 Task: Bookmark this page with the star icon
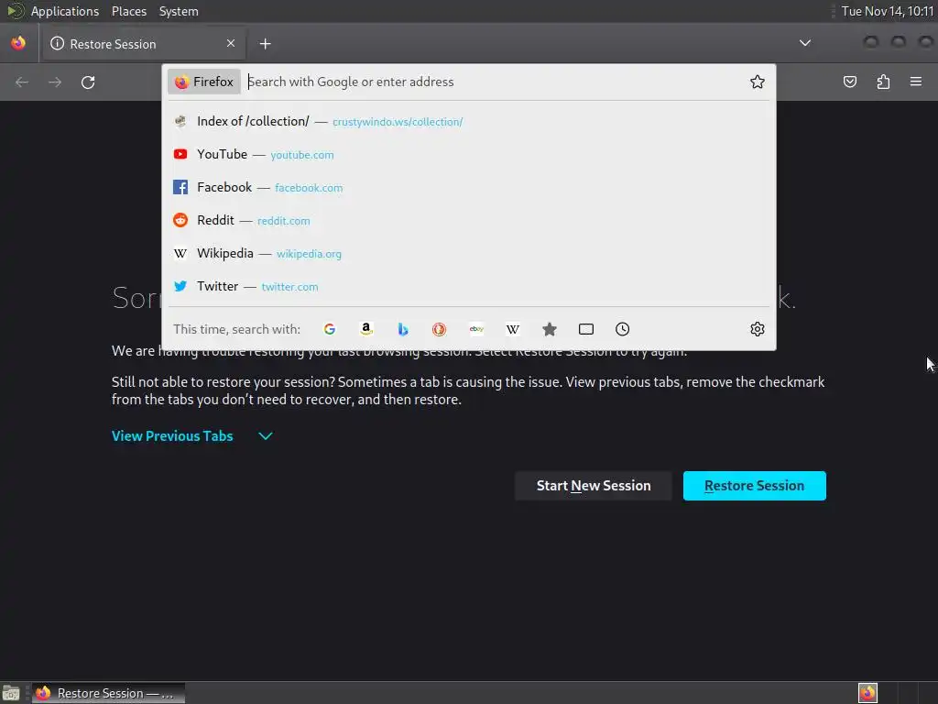point(758,82)
